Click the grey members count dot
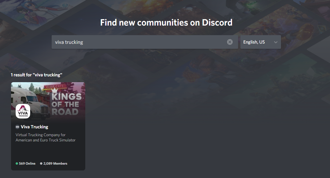The image size is (330, 178). (x=41, y=163)
